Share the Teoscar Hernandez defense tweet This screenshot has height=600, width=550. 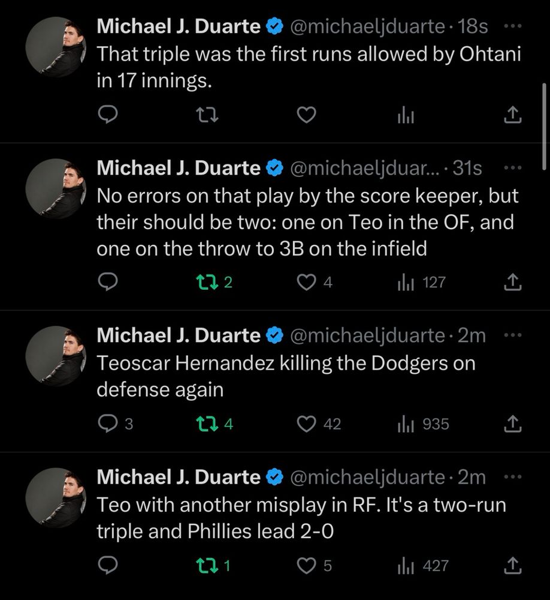click(x=512, y=424)
